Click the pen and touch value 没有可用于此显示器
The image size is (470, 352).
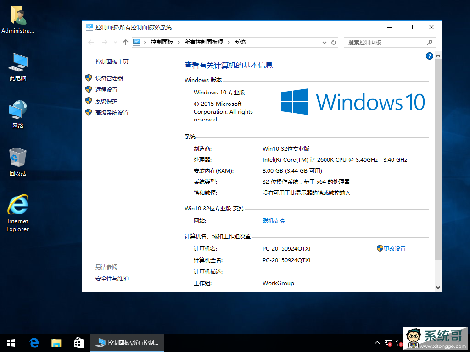(306, 193)
